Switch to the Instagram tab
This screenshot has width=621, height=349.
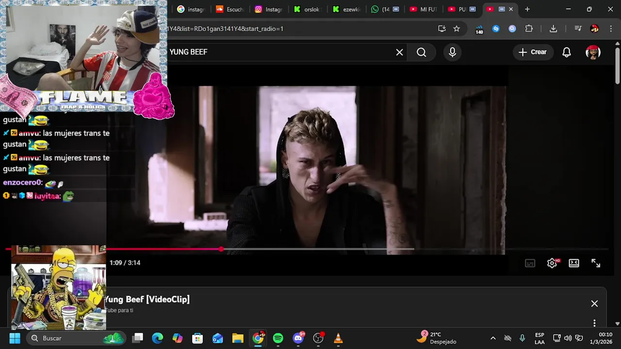[x=269, y=9]
